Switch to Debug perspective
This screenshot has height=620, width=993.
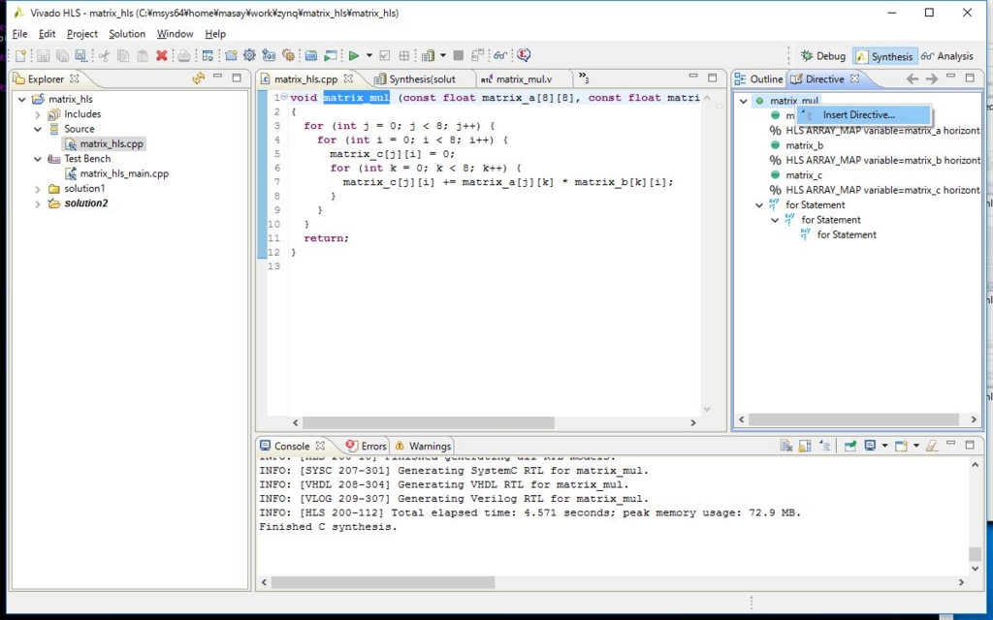click(x=822, y=55)
